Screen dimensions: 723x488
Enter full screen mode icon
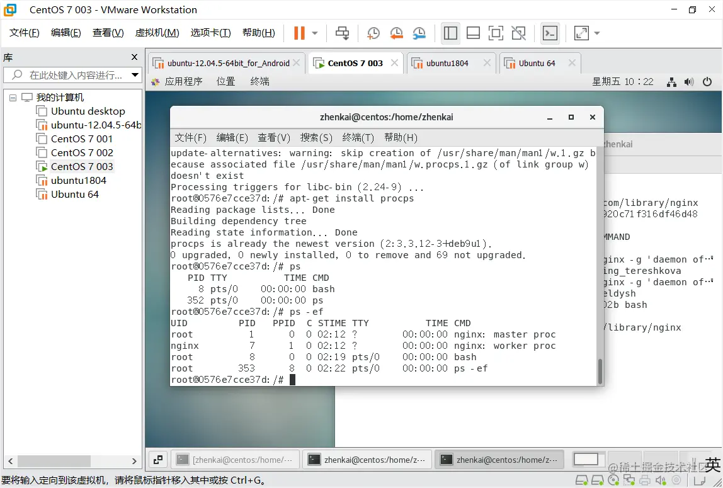(496, 33)
